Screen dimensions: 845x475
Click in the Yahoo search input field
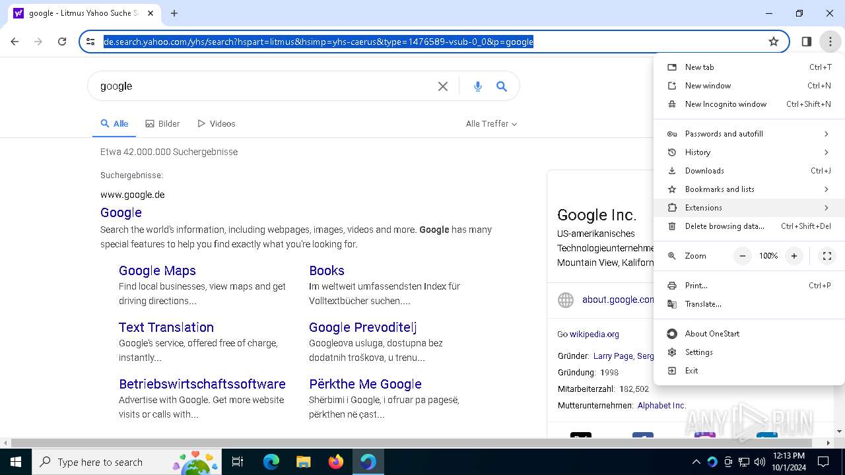coord(264,86)
